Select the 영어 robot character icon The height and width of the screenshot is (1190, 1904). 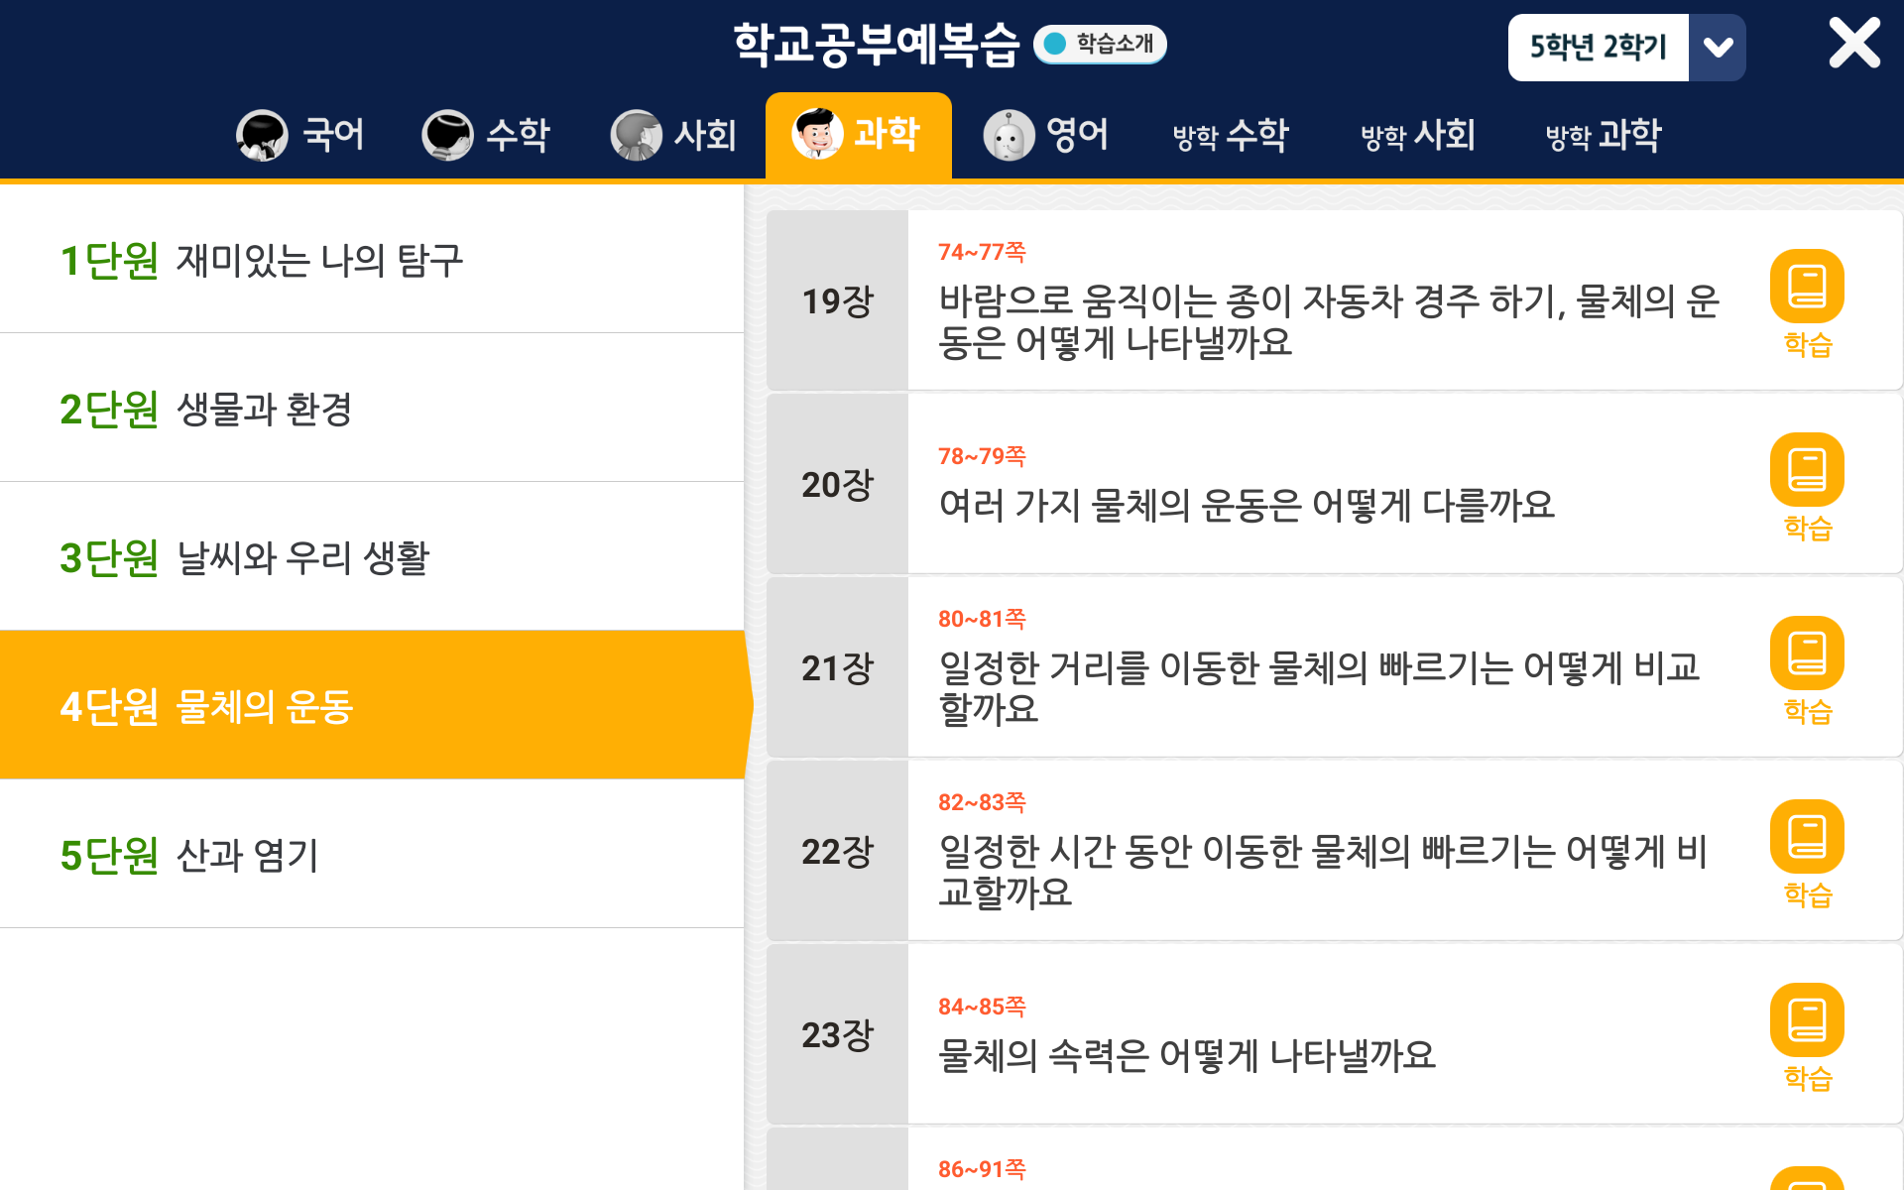point(1009,135)
